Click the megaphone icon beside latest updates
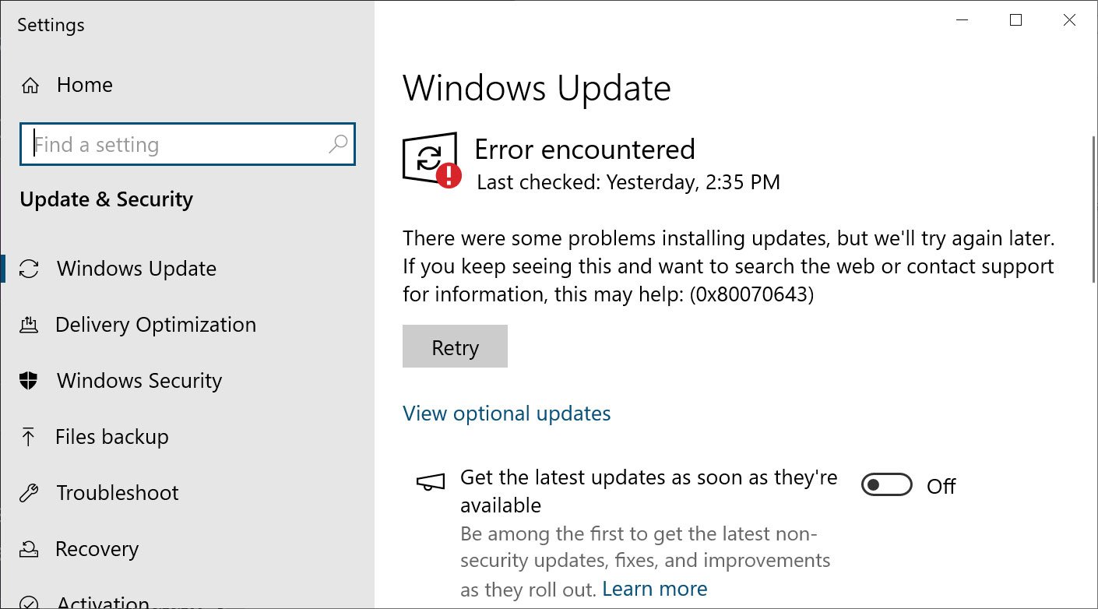The image size is (1098, 609). pos(431,483)
